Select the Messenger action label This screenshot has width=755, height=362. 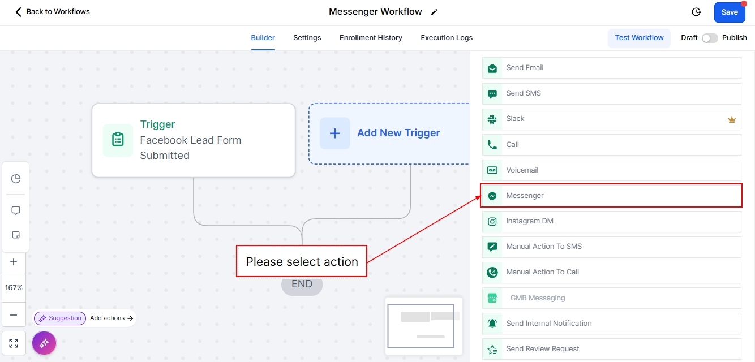525,196
